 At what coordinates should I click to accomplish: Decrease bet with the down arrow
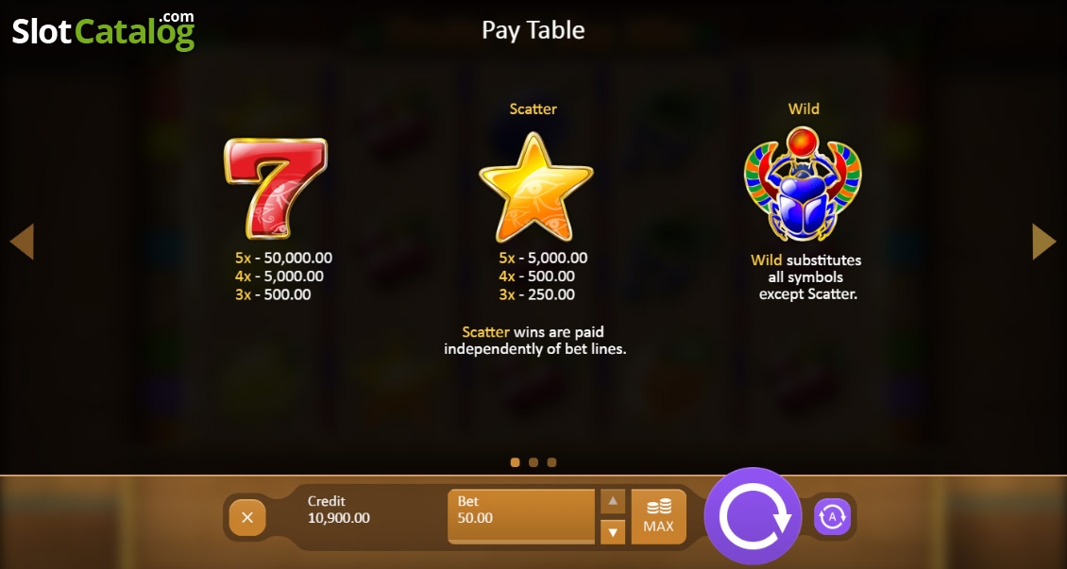point(613,531)
